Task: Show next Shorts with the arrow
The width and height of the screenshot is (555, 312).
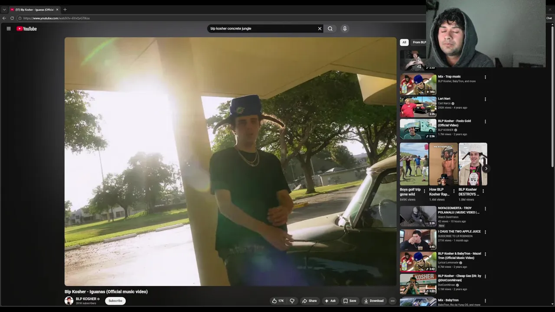Action: tap(486, 169)
